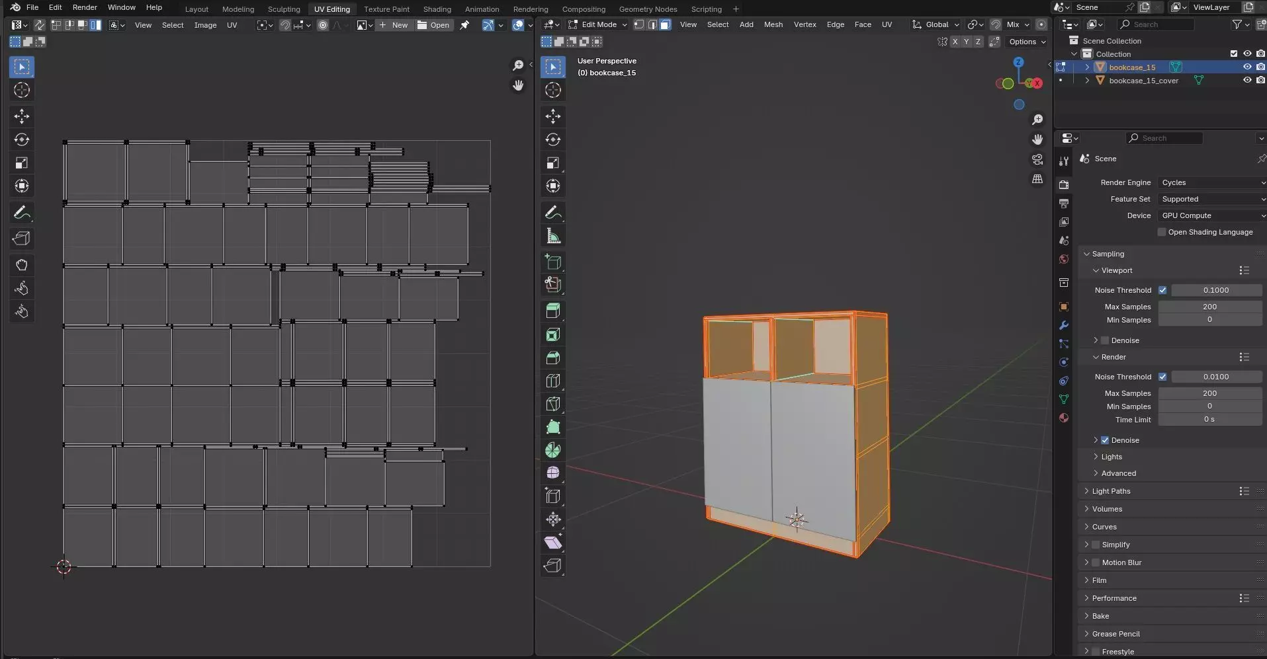Select the Rotate tool in UV editor

[x=22, y=139]
